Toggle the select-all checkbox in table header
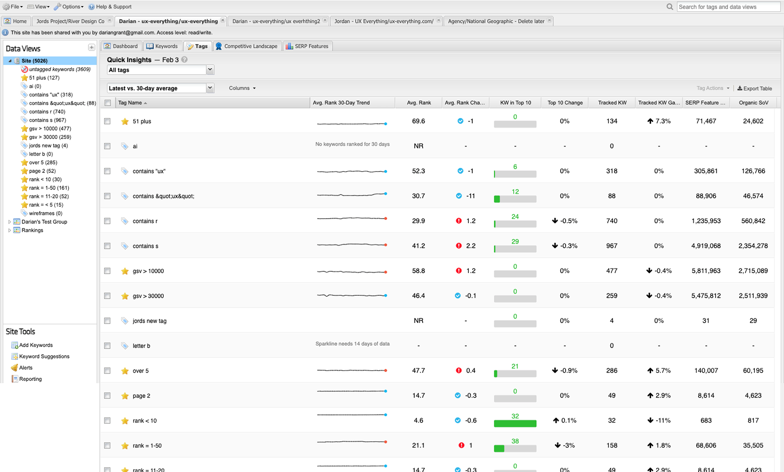 (108, 103)
